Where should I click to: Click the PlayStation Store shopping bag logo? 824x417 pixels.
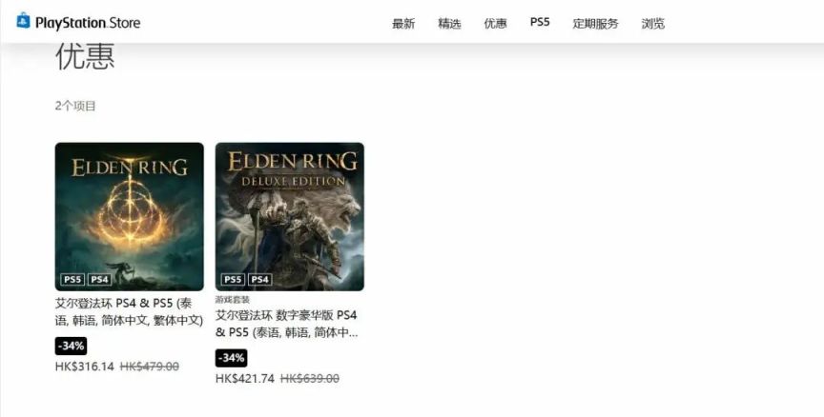[23, 22]
